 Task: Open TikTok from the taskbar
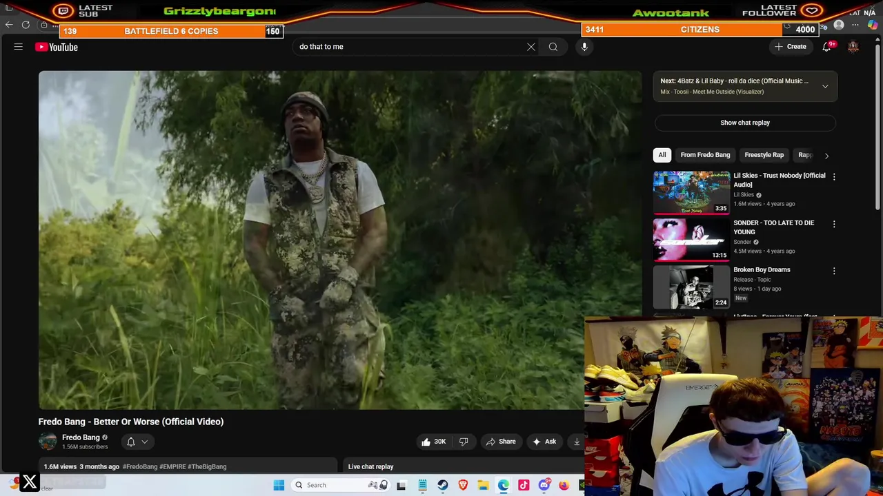click(524, 485)
